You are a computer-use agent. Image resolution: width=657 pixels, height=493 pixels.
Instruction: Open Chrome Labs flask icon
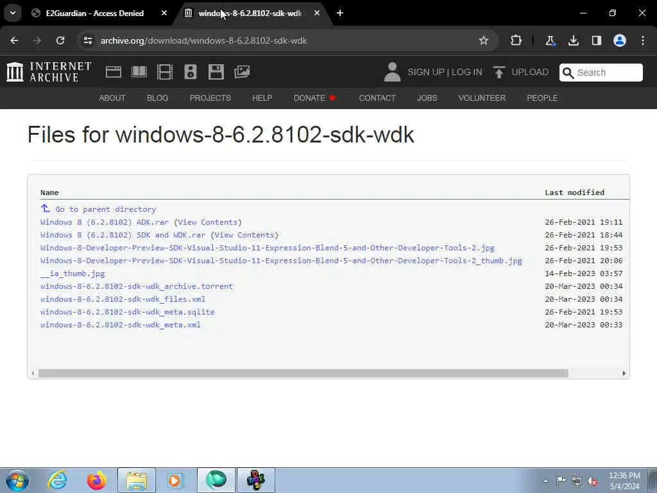click(550, 40)
